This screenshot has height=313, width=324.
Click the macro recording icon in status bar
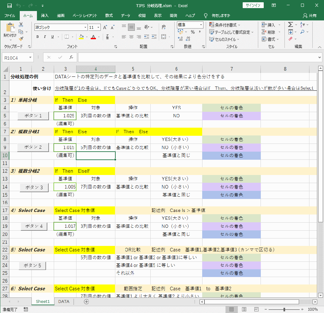26,309
